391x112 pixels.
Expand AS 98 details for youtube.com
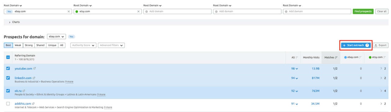point(294,69)
